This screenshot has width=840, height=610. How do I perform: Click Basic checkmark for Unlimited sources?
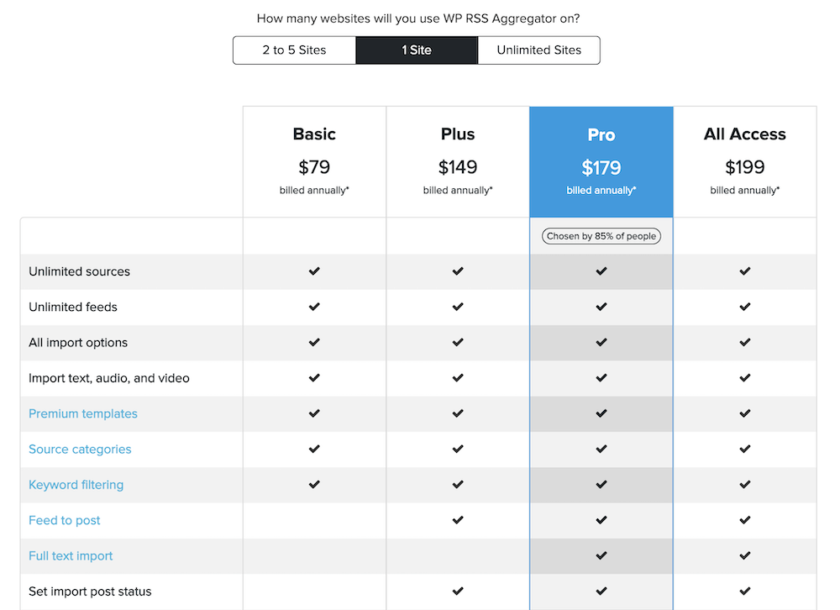314,271
